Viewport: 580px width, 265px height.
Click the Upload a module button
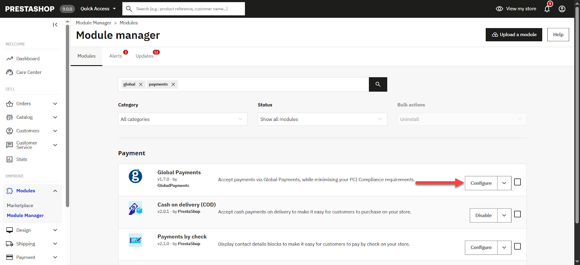[x=514, y=35]
